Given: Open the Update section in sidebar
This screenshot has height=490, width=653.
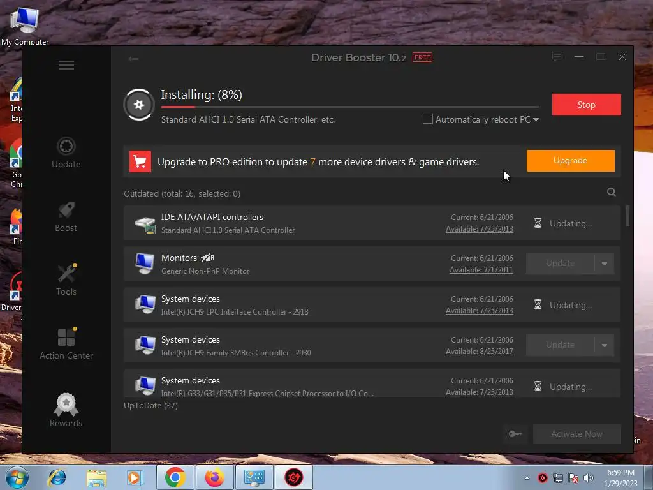Looking at the screenshot, I should (66, 152).
